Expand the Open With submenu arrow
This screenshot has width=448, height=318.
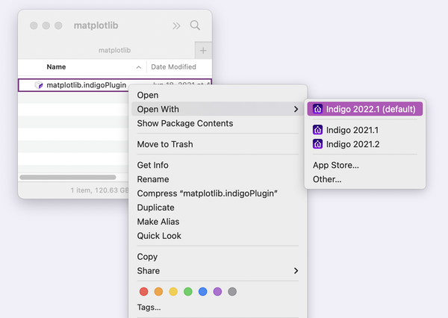[x=296, y=109]
